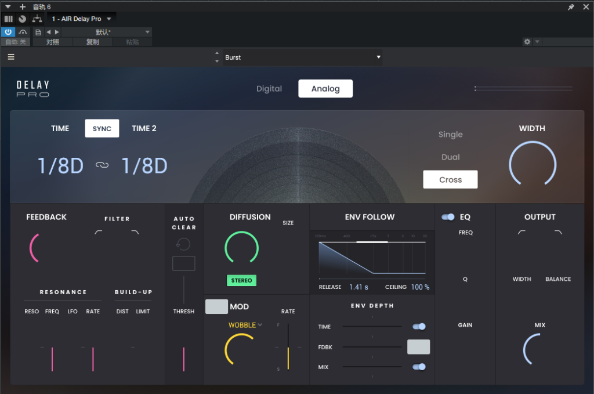The image size is (594, 394).
Task: Toggle the ENV DEPTH MIX switch
Action: (419, 367)
